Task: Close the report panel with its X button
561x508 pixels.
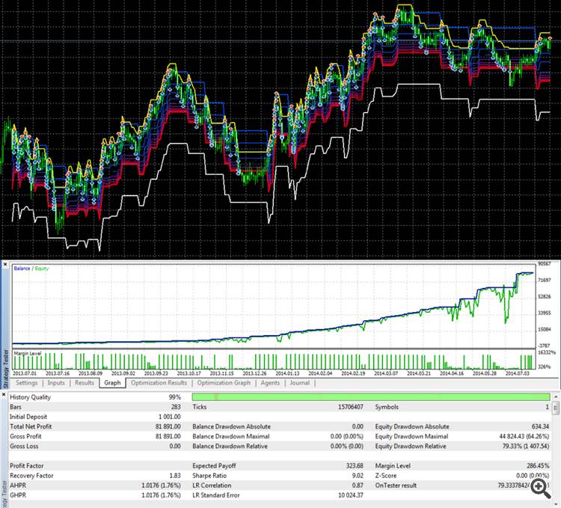Action: pos(4,394)
